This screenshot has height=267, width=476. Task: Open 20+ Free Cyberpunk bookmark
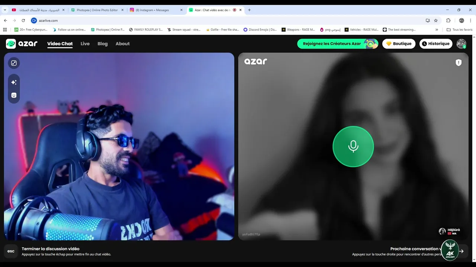31,30
